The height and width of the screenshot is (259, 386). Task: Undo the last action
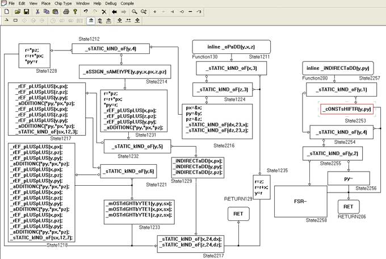pos(86,11)
